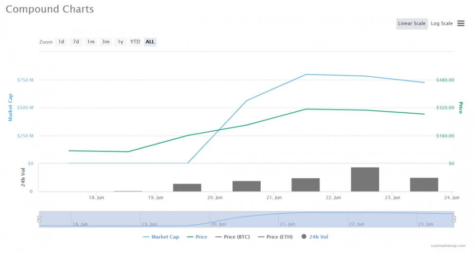Click the Market Cap line peak point
This screenshot has width=474, height=254.
306,74
